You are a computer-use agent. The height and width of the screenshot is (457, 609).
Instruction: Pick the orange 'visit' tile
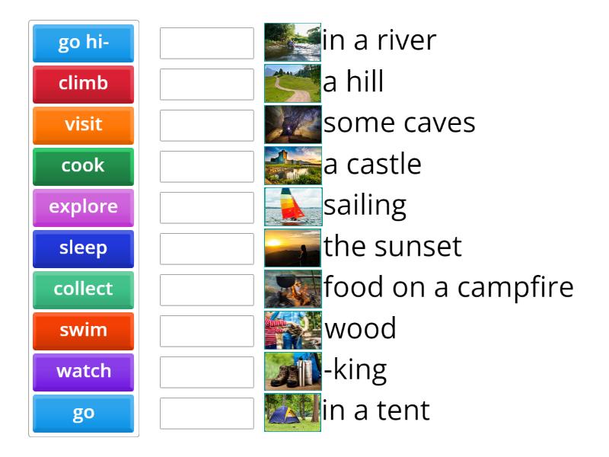point(83,125)
